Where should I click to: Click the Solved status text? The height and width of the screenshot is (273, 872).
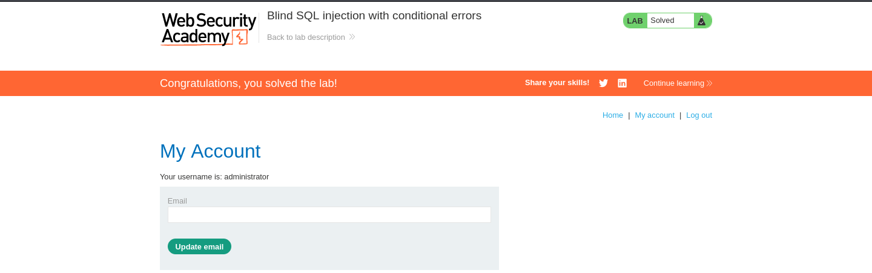pyautogui.click(x=662, y=21)
